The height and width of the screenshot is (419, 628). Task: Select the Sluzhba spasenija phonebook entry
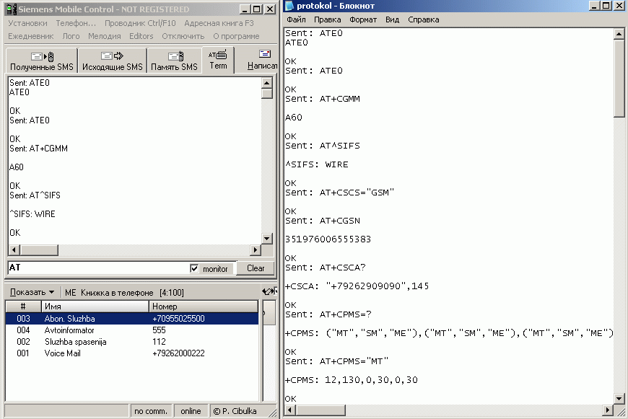[132, 342]
